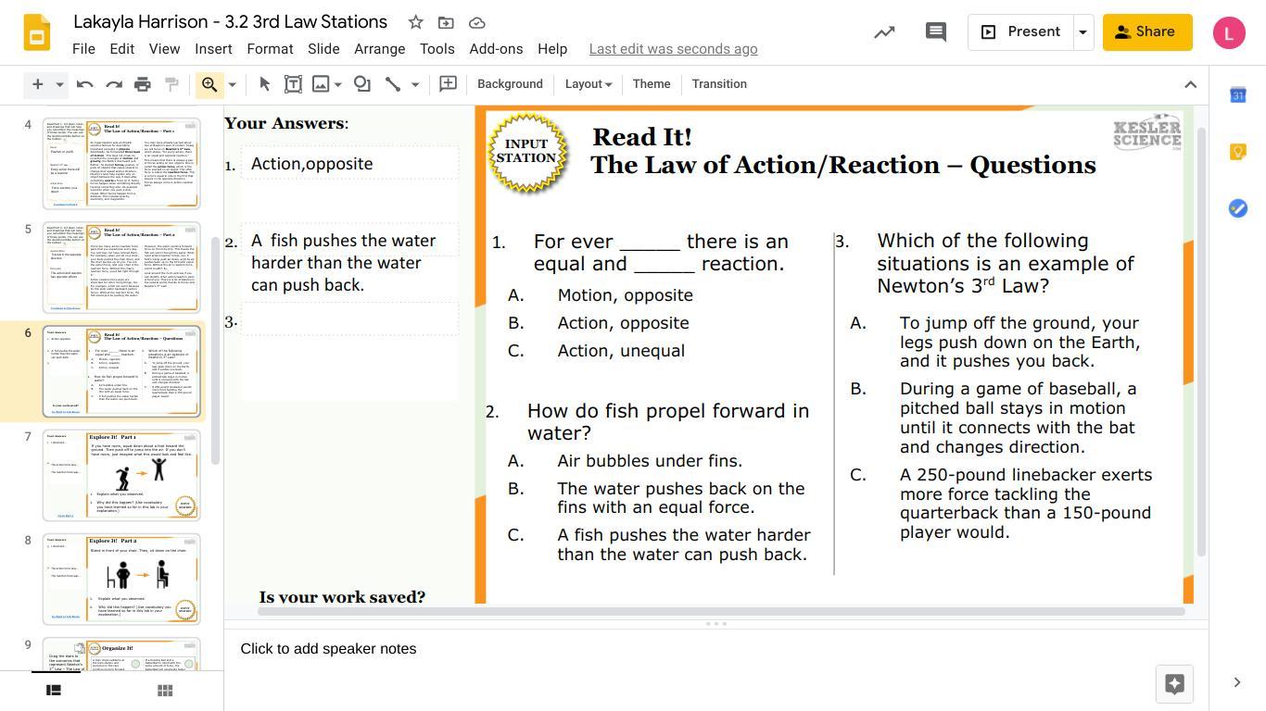1266x711 pixels.
Task: Select slide 4 thumbnail
Action: tap(121, 163)
